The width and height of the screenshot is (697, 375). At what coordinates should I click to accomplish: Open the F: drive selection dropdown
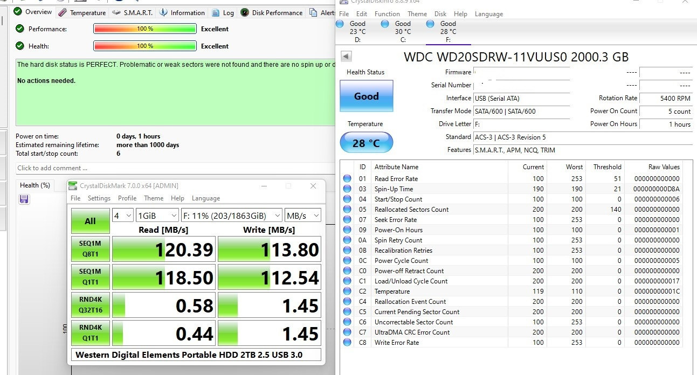(x=231, y=216)
